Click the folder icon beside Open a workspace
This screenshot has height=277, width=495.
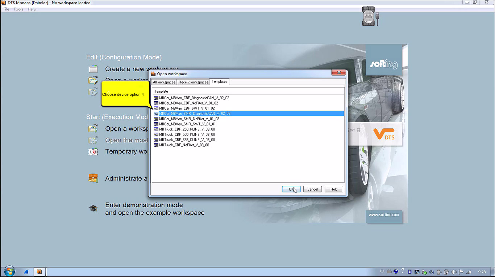(x=93, y=129)
